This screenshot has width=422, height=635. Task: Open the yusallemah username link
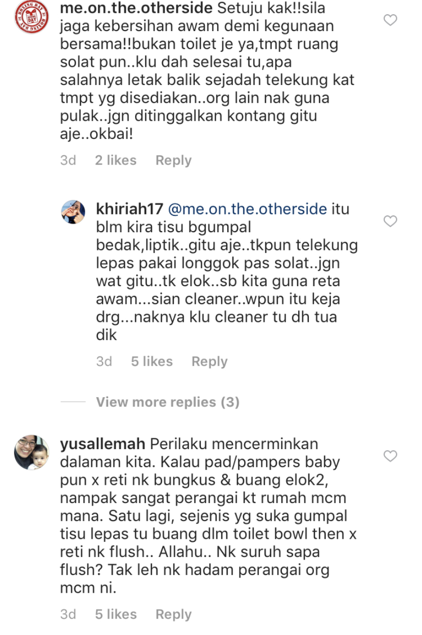(x=103, y=444)
